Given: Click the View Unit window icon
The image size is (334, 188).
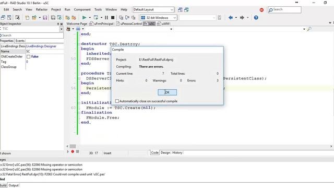Looking at the screenshot, I should pyautogui.click(x=3, y=17).
